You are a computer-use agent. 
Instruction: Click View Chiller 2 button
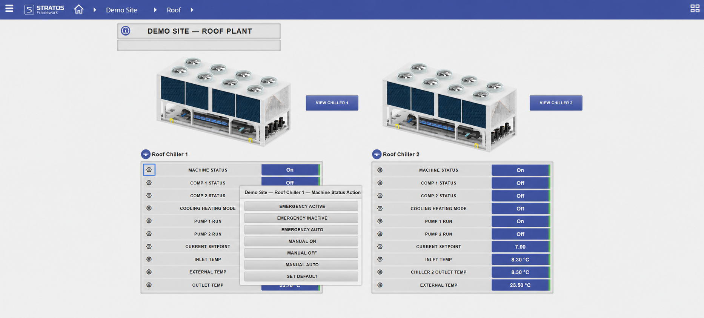tap(556, 103)
